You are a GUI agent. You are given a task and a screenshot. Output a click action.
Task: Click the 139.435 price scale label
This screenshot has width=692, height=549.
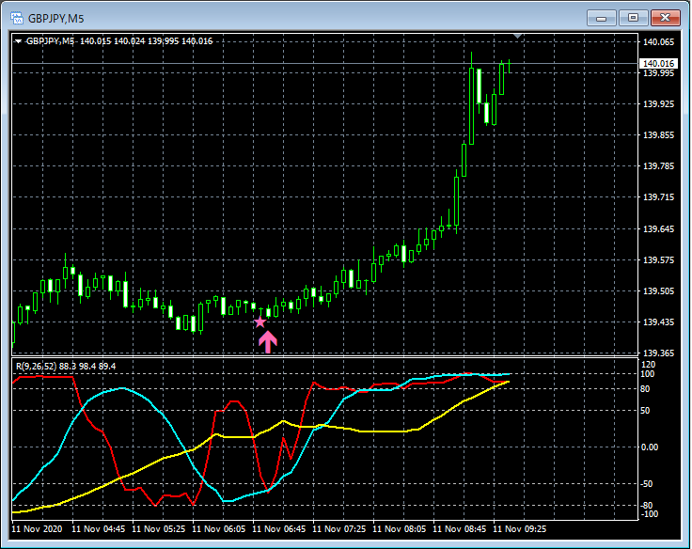[x=658, y=322]
